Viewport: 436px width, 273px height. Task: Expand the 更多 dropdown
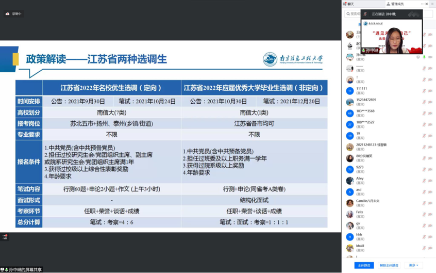click(413, 265)
